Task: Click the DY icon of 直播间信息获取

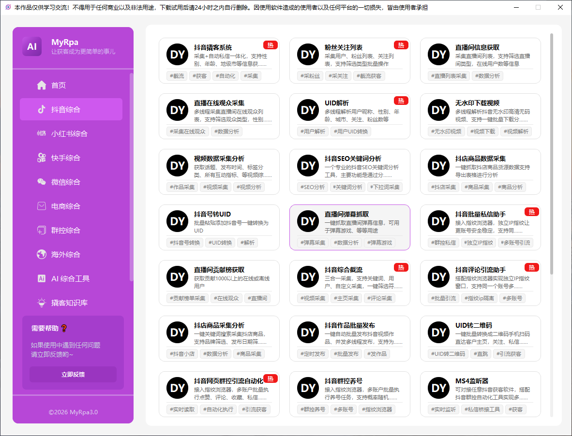Action: point(438,55)
